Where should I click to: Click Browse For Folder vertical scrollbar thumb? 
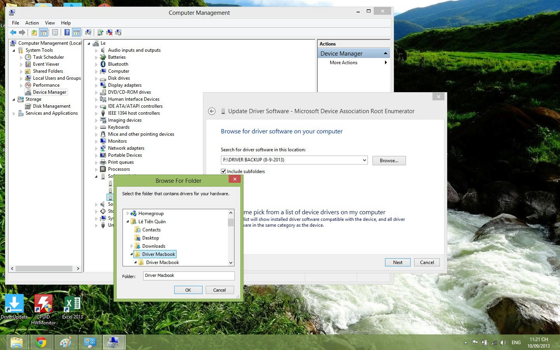tap(231, 222)
